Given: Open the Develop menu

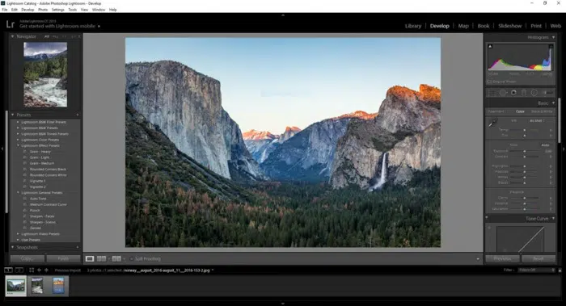Looking at the screenshot, I should tap(27, 10).
